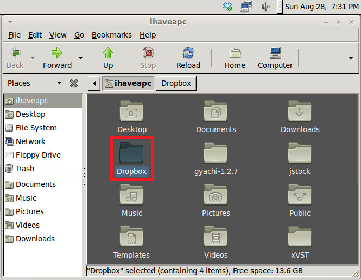Open the View menu

[58, 35]
